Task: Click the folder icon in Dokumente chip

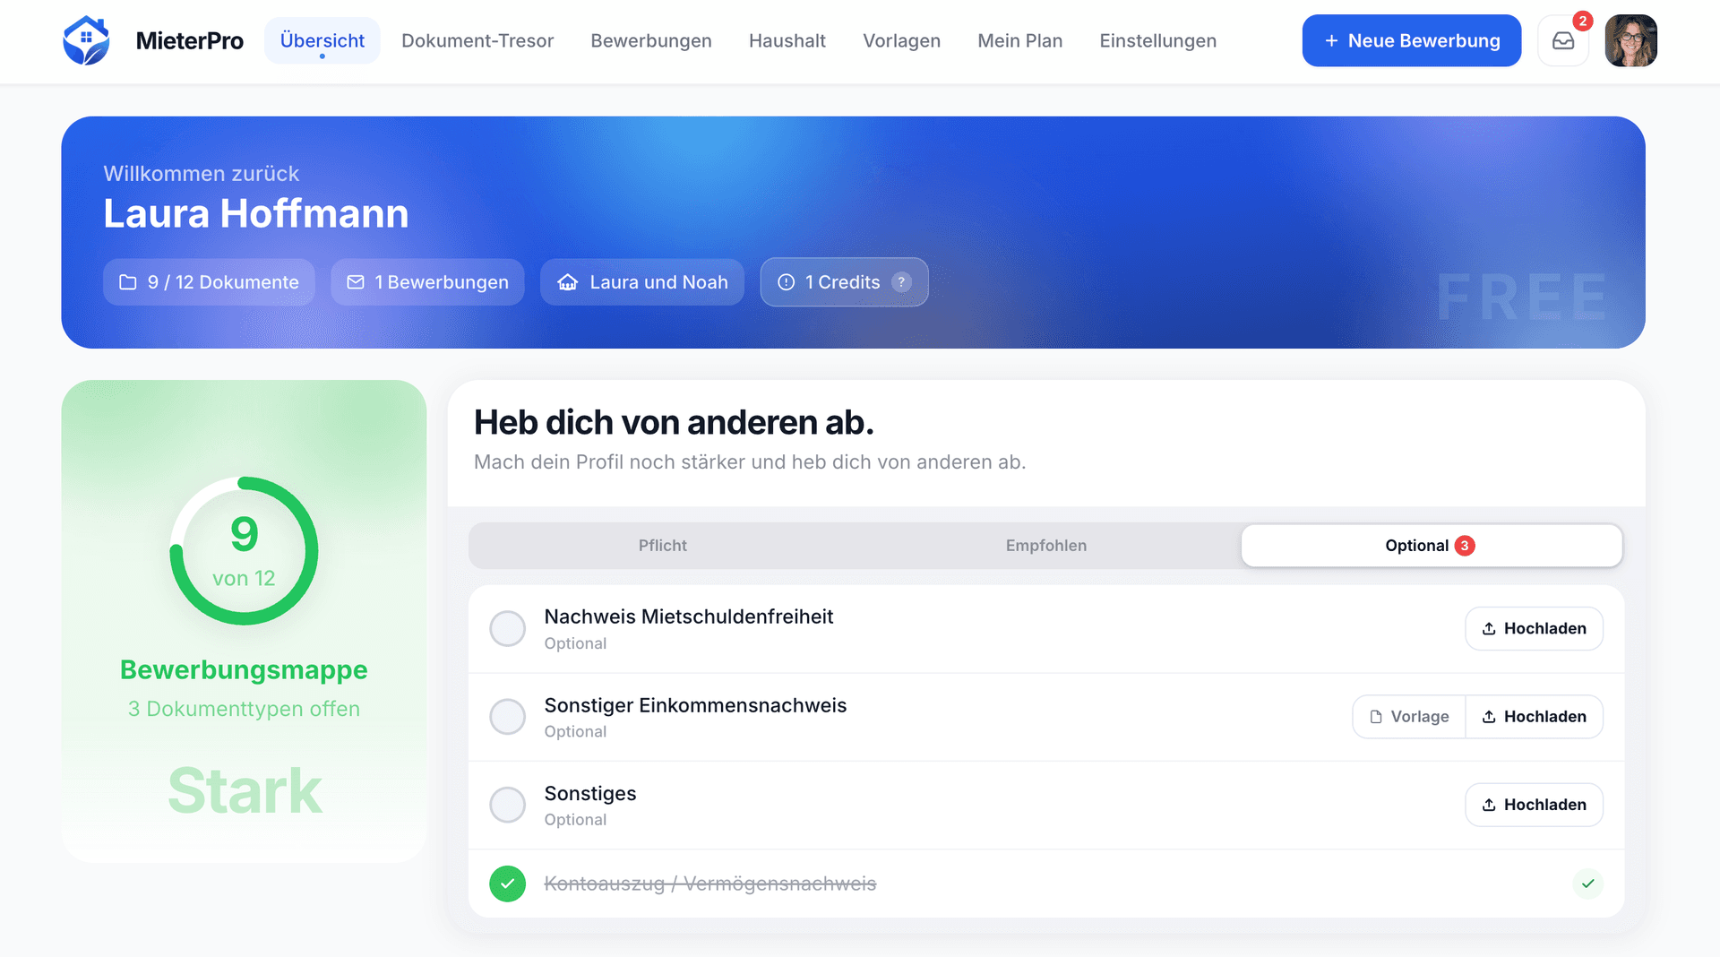Action: pos(128,282)
